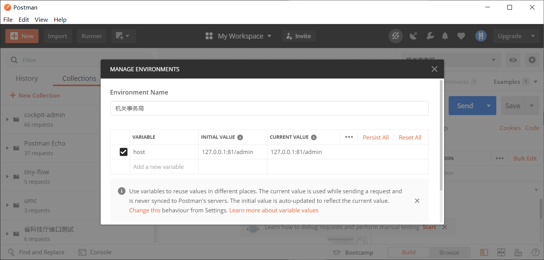Click Reset All link

tap(410, 138)
